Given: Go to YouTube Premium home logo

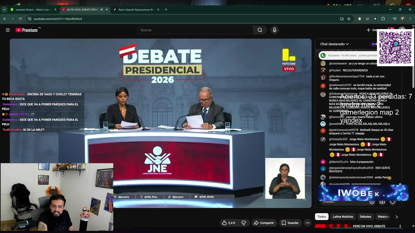Looking at the screenshot, I should (27, 30).
